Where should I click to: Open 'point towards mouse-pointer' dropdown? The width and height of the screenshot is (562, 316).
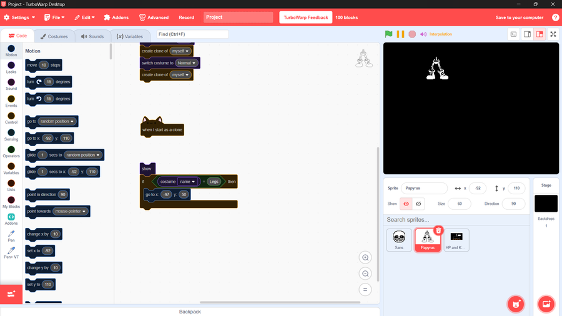(x=70, y=211)
